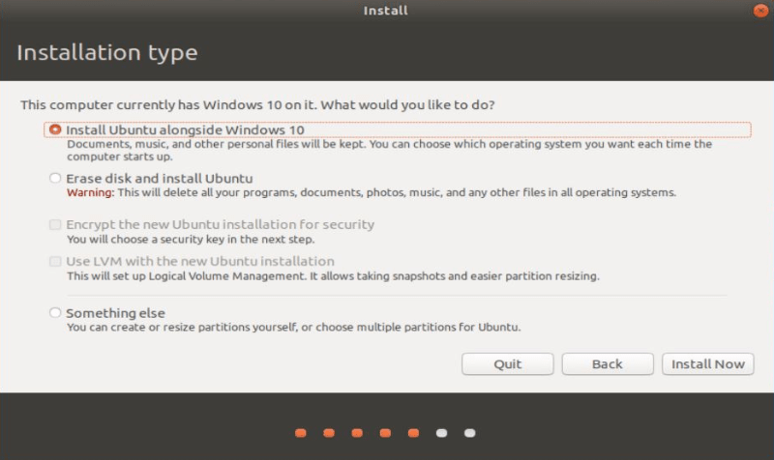Screen dimensions: 774x460
Task: Click the Documents, music files kept description
Action: coord(390,151)
